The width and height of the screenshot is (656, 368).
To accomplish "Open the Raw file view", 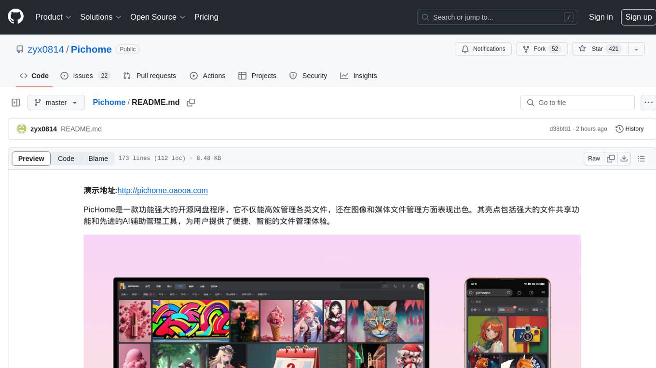I will [594, 158].
